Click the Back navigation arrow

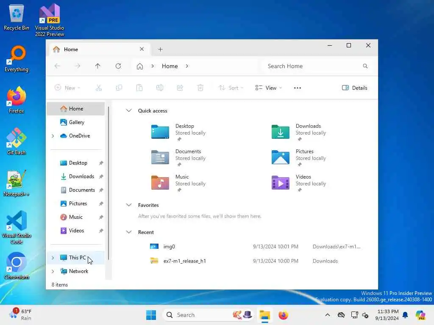(x=57, y=66)
